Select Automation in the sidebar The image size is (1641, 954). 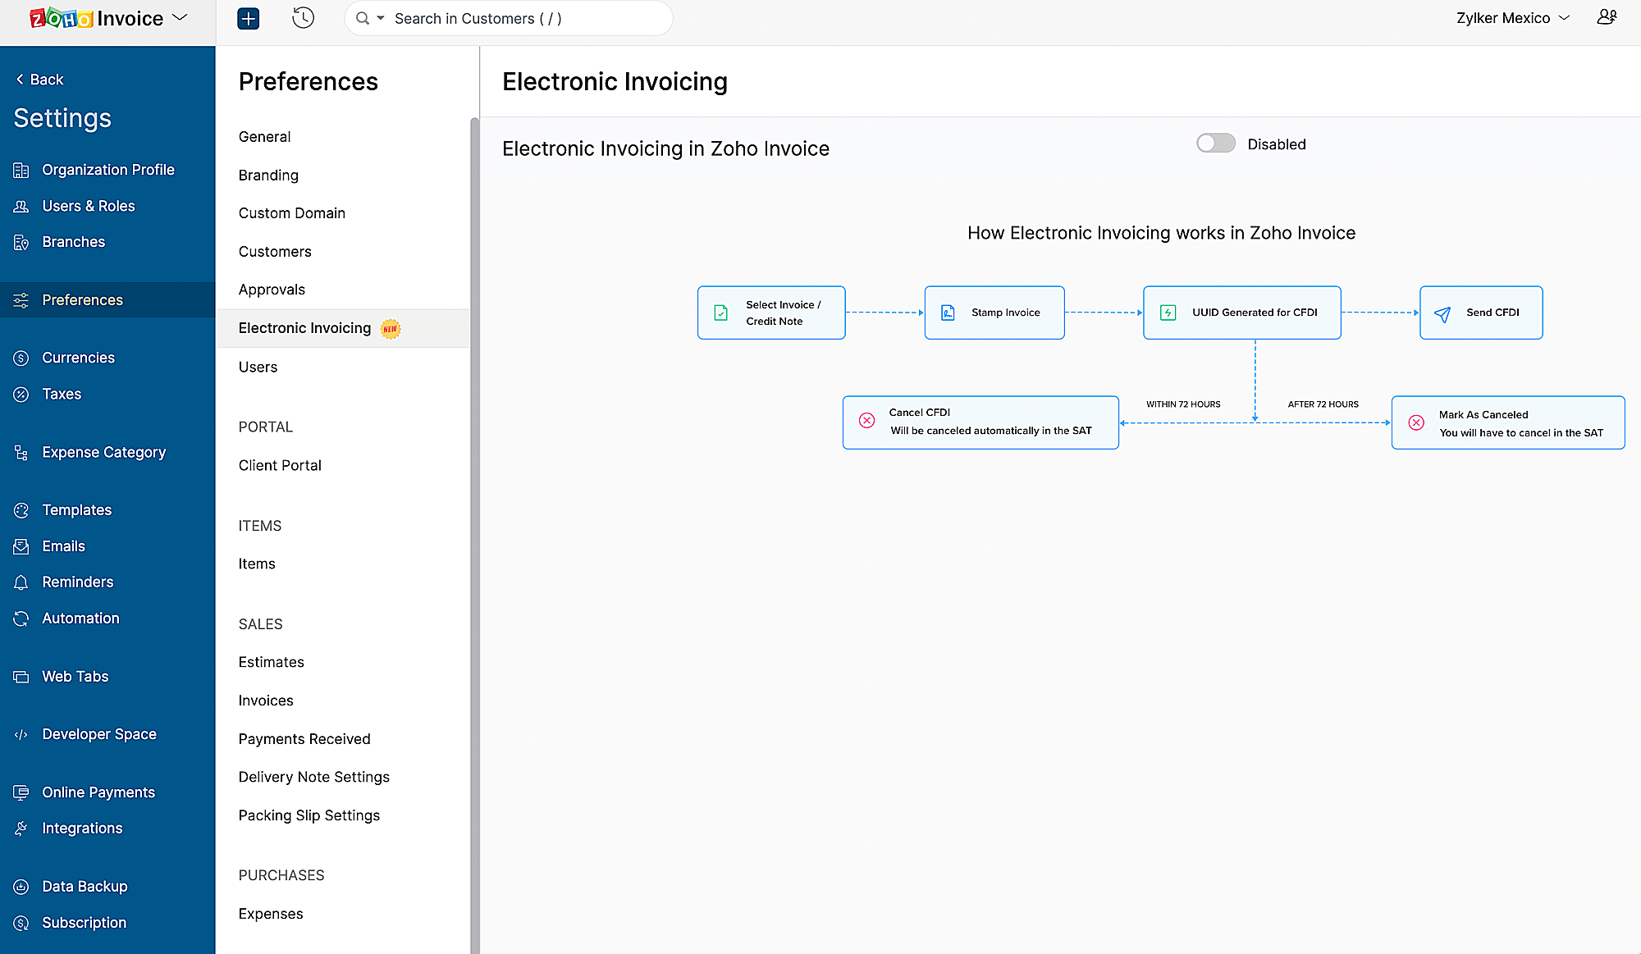[x=80, y=618]
